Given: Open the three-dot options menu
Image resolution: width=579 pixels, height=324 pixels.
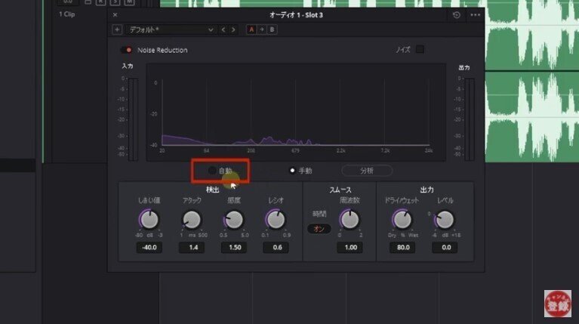Looking at the screenshot, I should pos(476,15).
